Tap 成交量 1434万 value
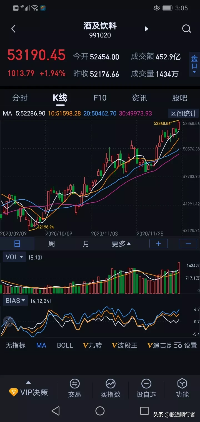 click(x=167, y=74)
